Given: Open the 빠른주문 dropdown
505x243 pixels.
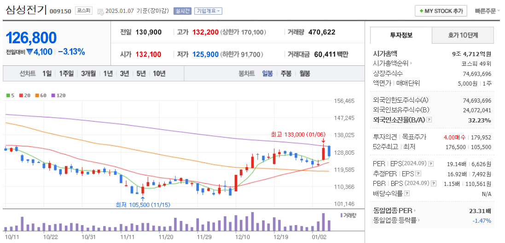Looking at the screenshot, I should (x=488, y=11).
